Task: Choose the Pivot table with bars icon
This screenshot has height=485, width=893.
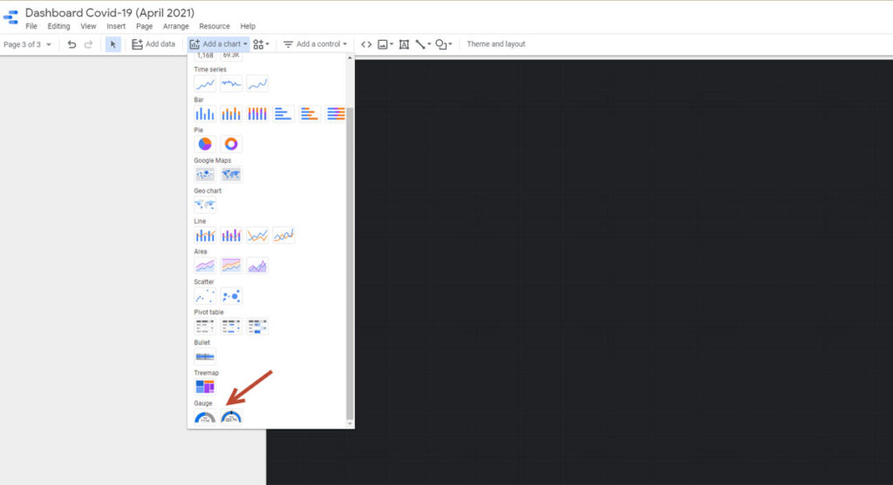Action: point(231,327)
